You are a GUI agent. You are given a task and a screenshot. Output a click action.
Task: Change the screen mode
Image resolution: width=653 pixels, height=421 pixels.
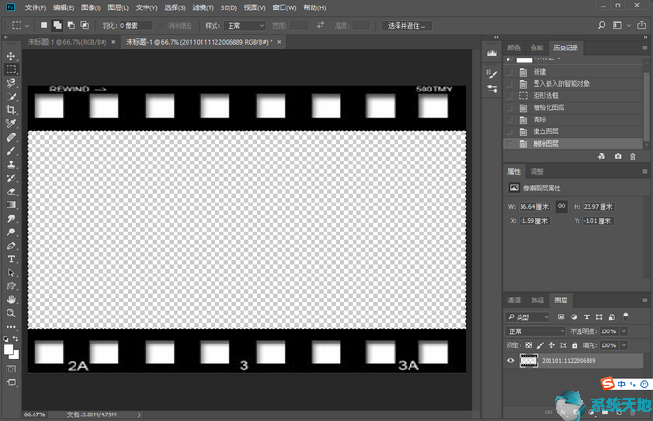point(11,383)
